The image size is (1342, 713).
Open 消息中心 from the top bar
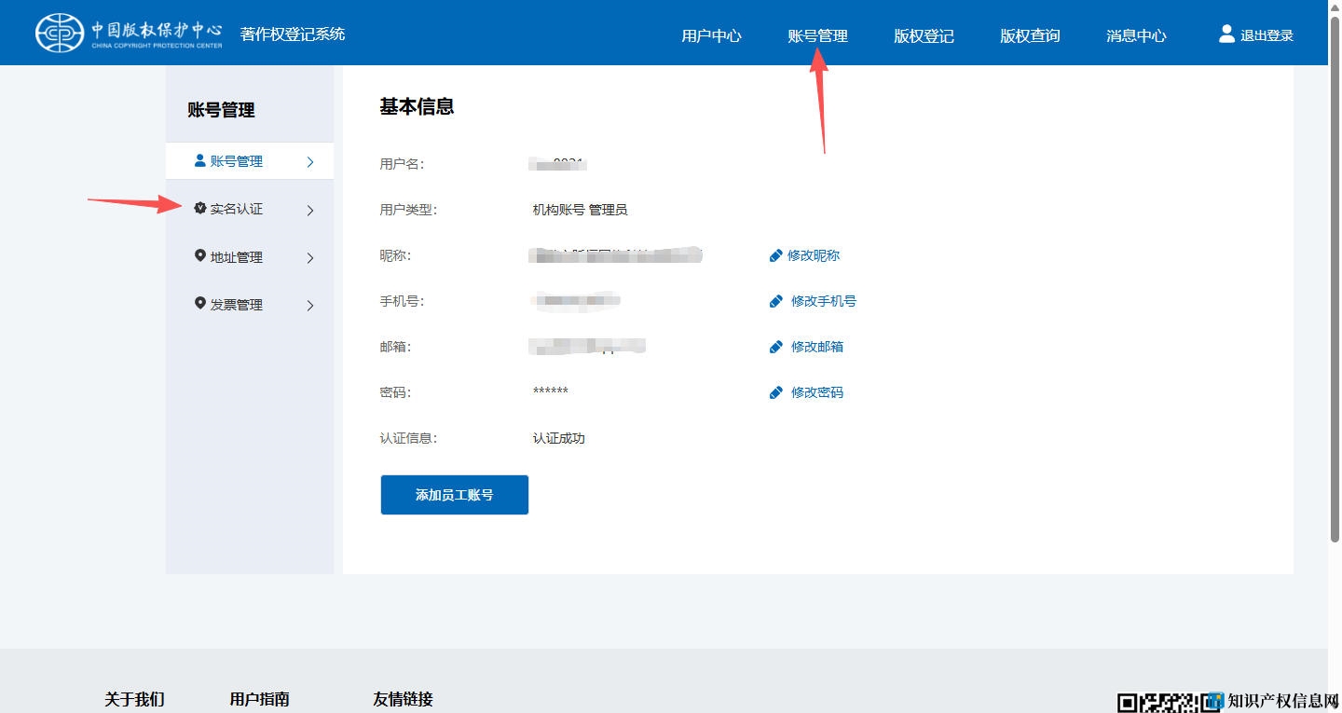tap(1136, 36)
